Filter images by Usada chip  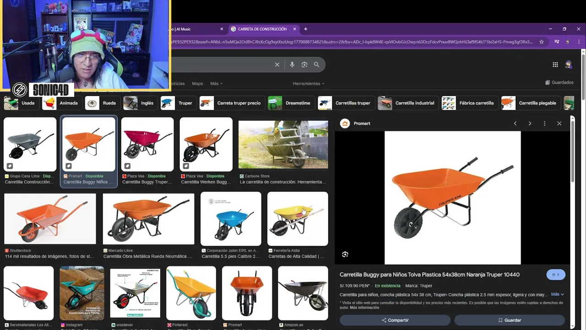(21, 103)
